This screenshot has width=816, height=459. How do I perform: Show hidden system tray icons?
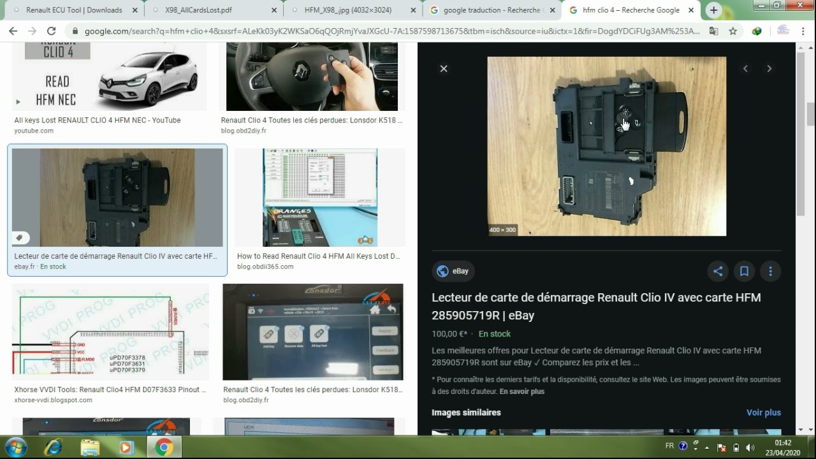[708, 448]
